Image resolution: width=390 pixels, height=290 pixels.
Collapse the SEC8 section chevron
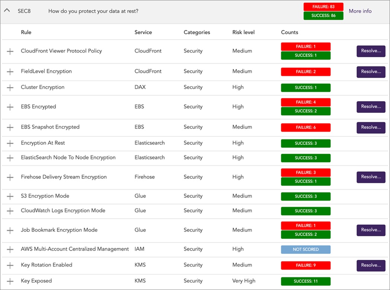[x=7, y=10]
